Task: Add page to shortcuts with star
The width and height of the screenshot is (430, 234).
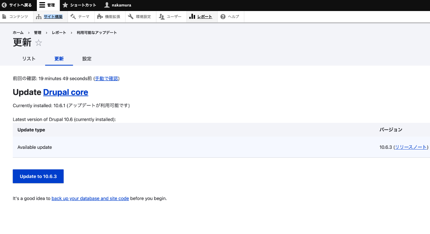Action: 38,43
